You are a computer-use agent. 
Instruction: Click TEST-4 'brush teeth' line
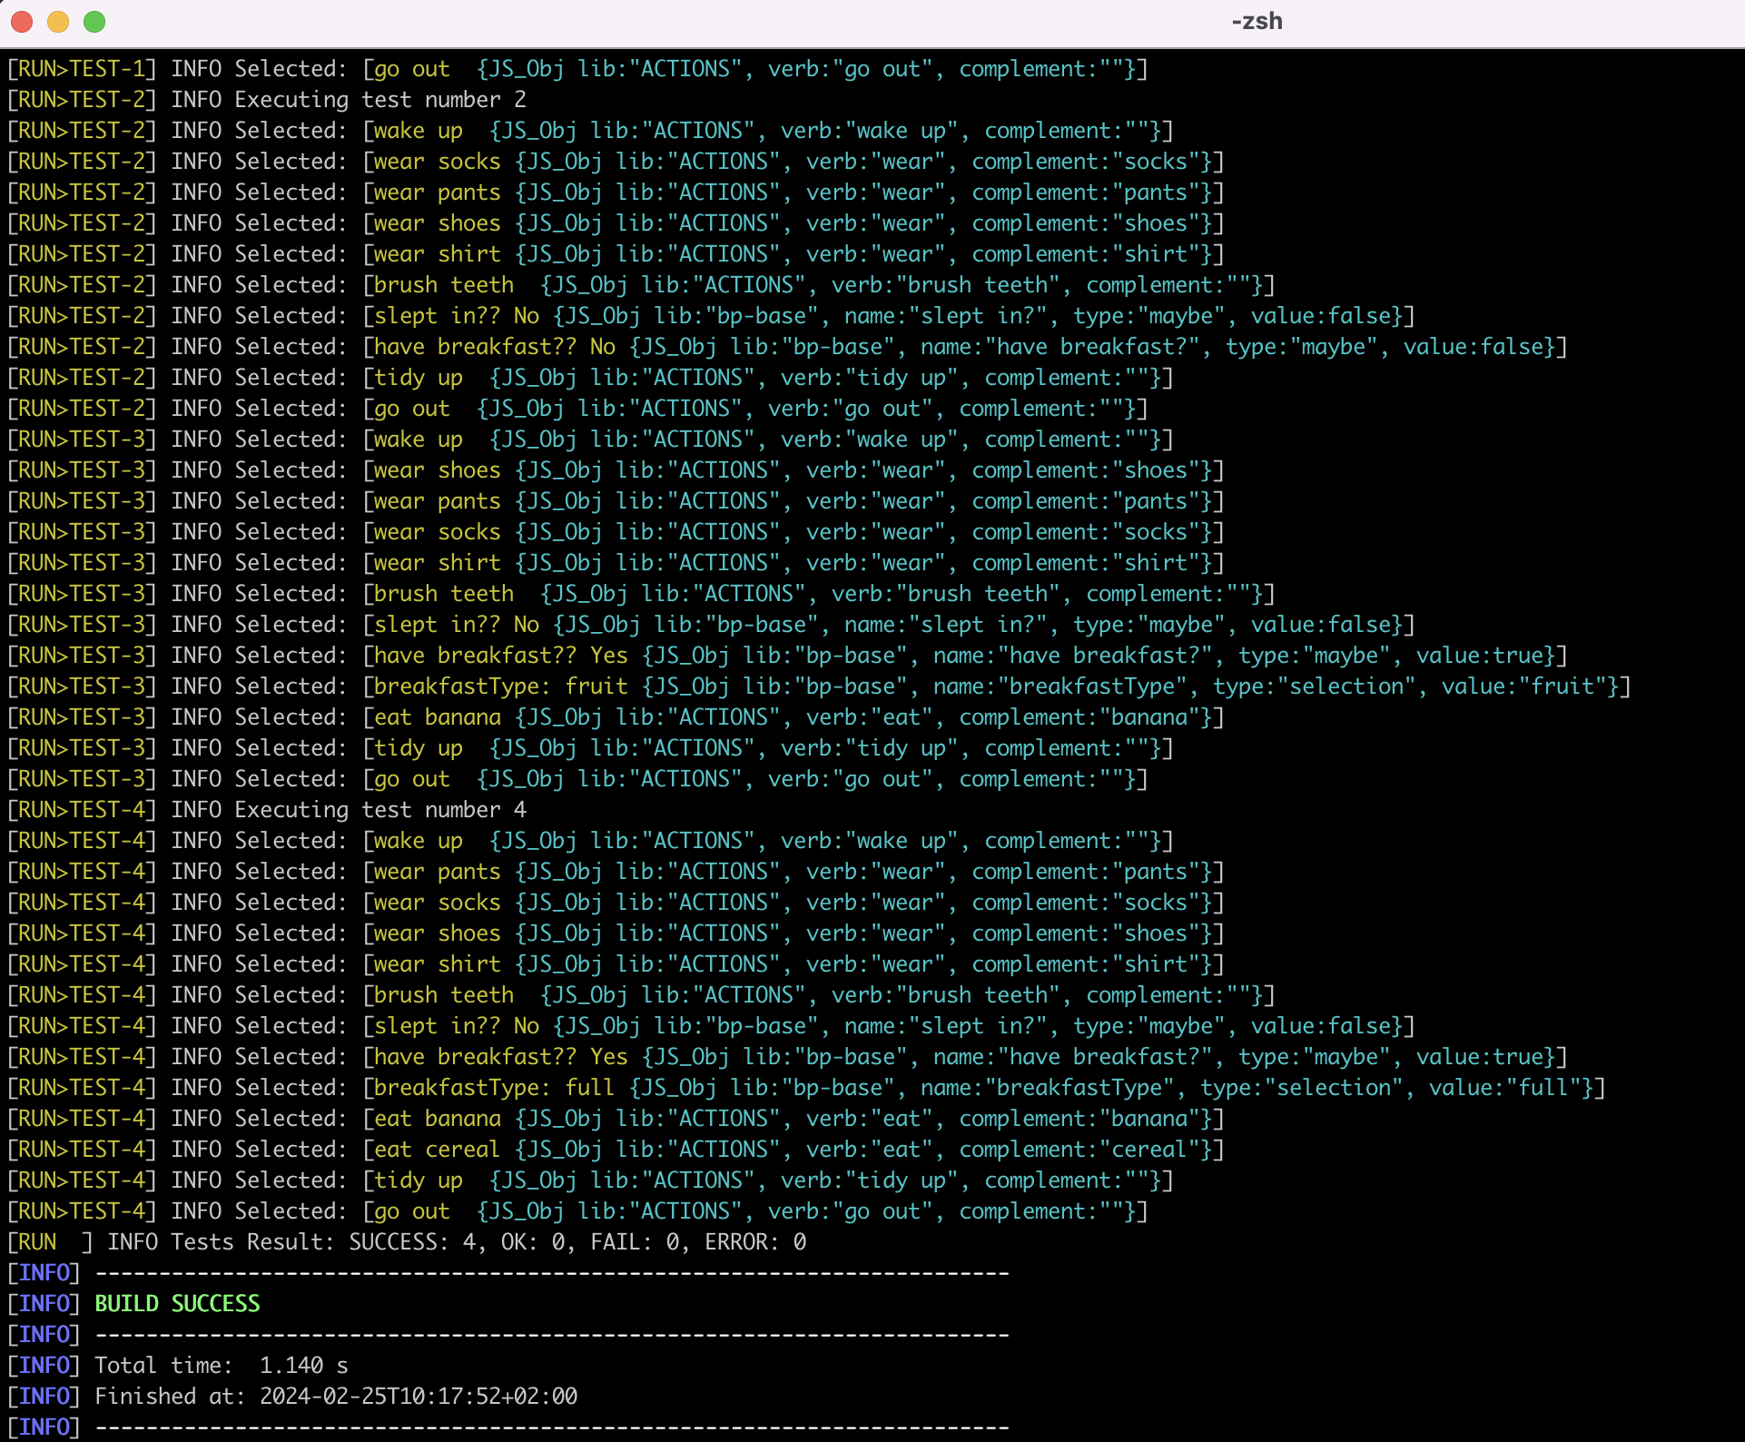click(x=642, y=995)
